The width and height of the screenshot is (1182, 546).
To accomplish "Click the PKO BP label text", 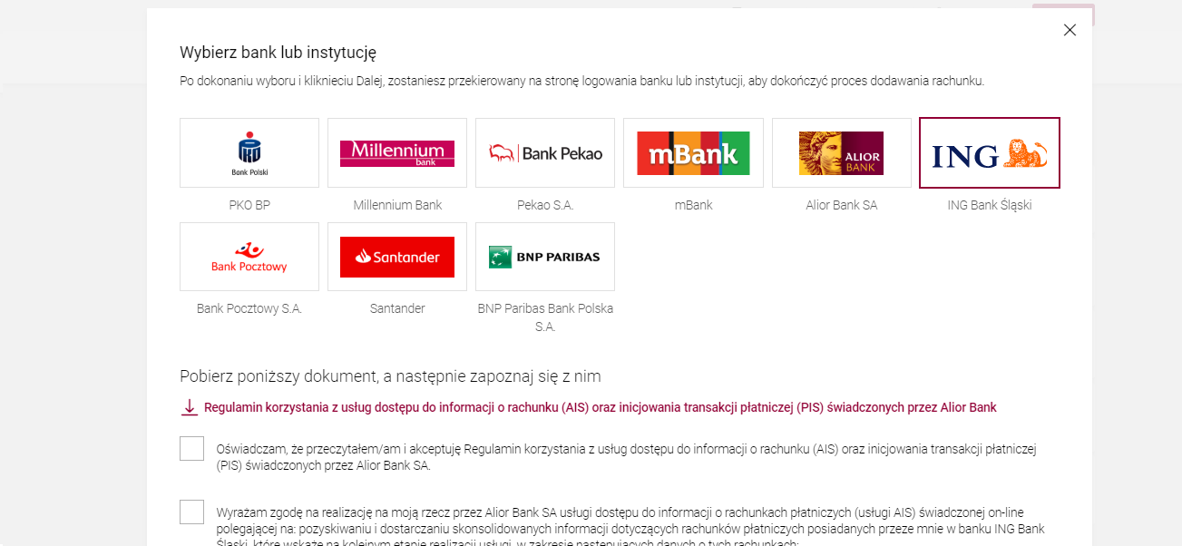I will click(x=249, y=205).
